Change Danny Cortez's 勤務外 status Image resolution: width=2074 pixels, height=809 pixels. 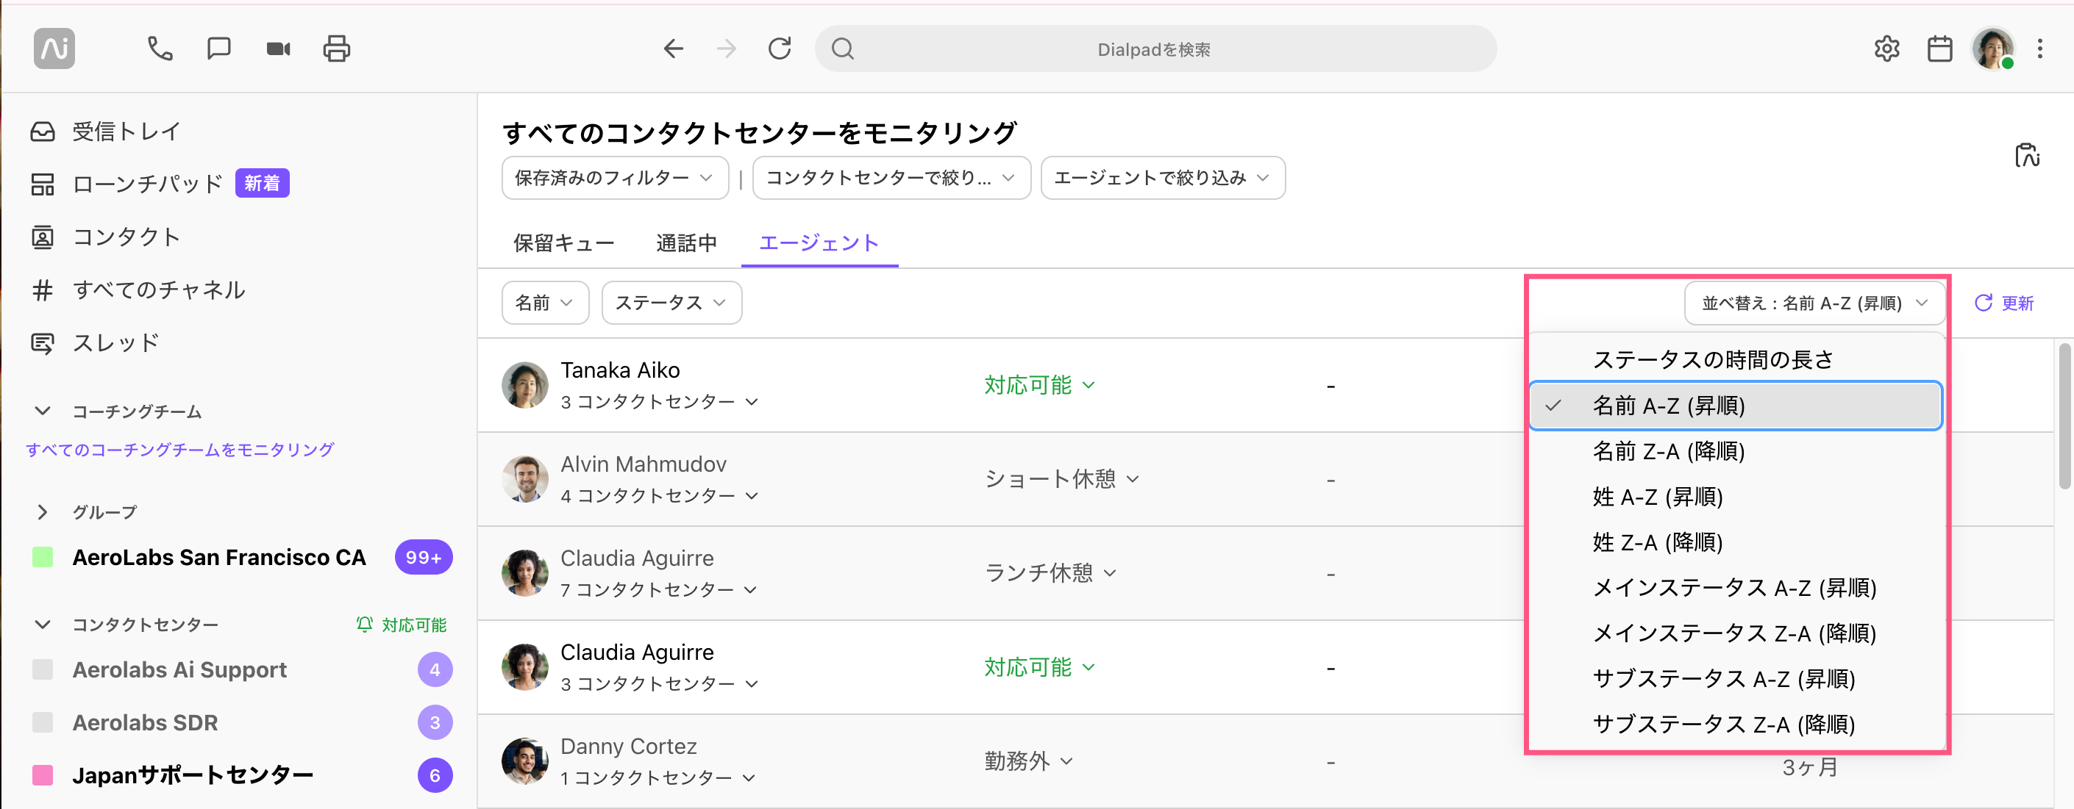1028,761
